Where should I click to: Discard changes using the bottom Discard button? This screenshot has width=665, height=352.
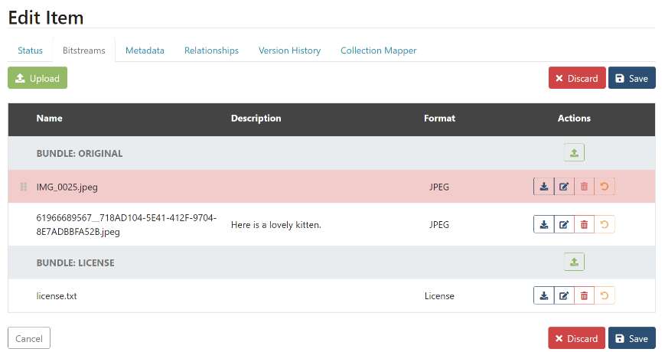(x=576, y=338)
